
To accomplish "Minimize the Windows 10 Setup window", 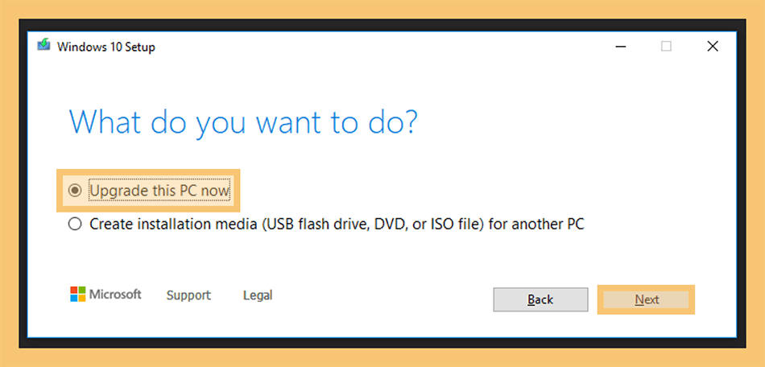I will click(621, 47).
